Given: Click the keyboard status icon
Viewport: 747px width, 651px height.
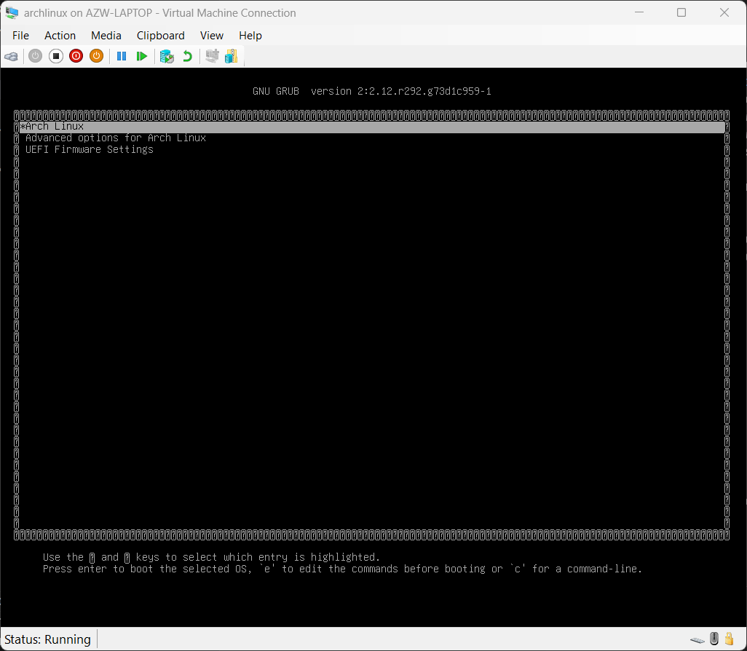Looking at the screenshot, I should pyautogui.click(x=697, y=640).
